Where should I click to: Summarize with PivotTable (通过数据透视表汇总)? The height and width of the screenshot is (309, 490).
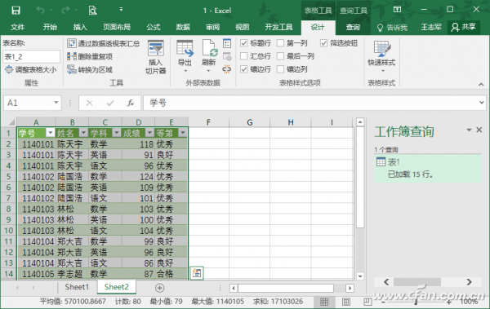pyautogui.click(x=104, y=43)
